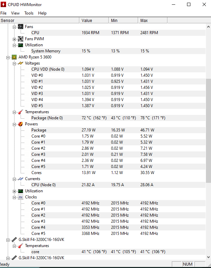This screenshot has height=268, width=211.
Task: Click G.Skill Temperatures thermometer icon
Action: (21, 246)
